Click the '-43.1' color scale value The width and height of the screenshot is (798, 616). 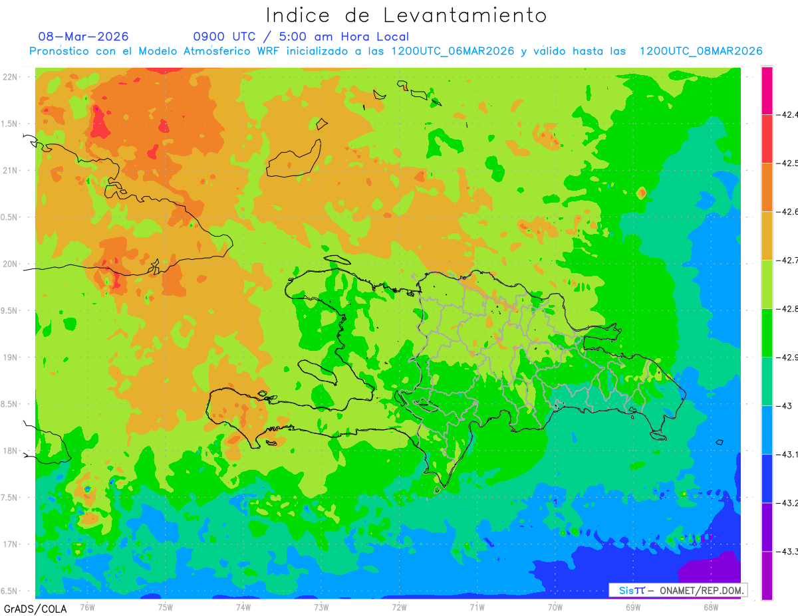point(787,454)
